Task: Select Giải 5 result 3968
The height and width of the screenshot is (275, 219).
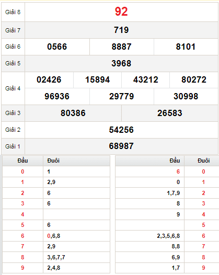Action: click(121, 63)
